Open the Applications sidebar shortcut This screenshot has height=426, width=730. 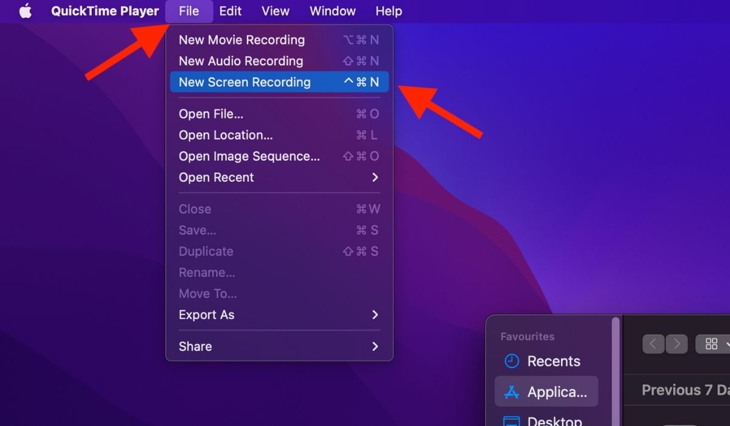pos(546,391)
